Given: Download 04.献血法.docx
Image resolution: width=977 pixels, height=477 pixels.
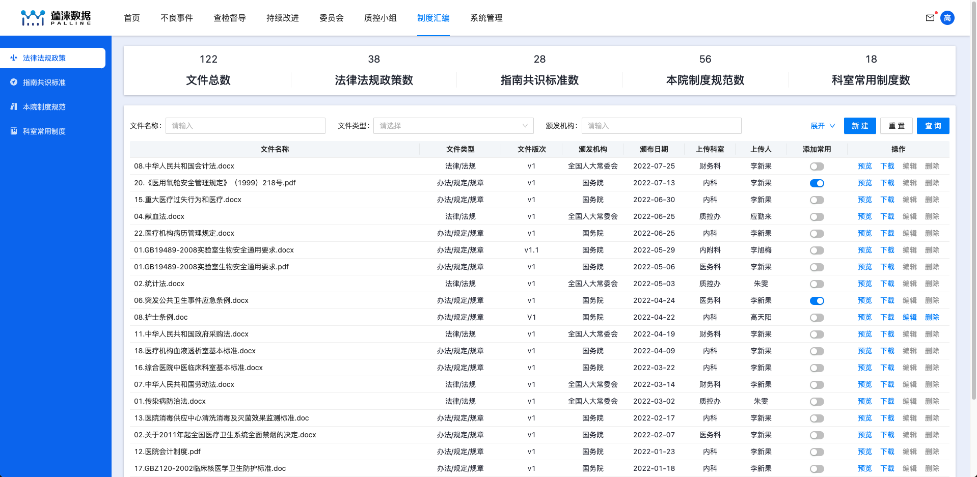Looking at the screenshot, I should coord(887,216).
